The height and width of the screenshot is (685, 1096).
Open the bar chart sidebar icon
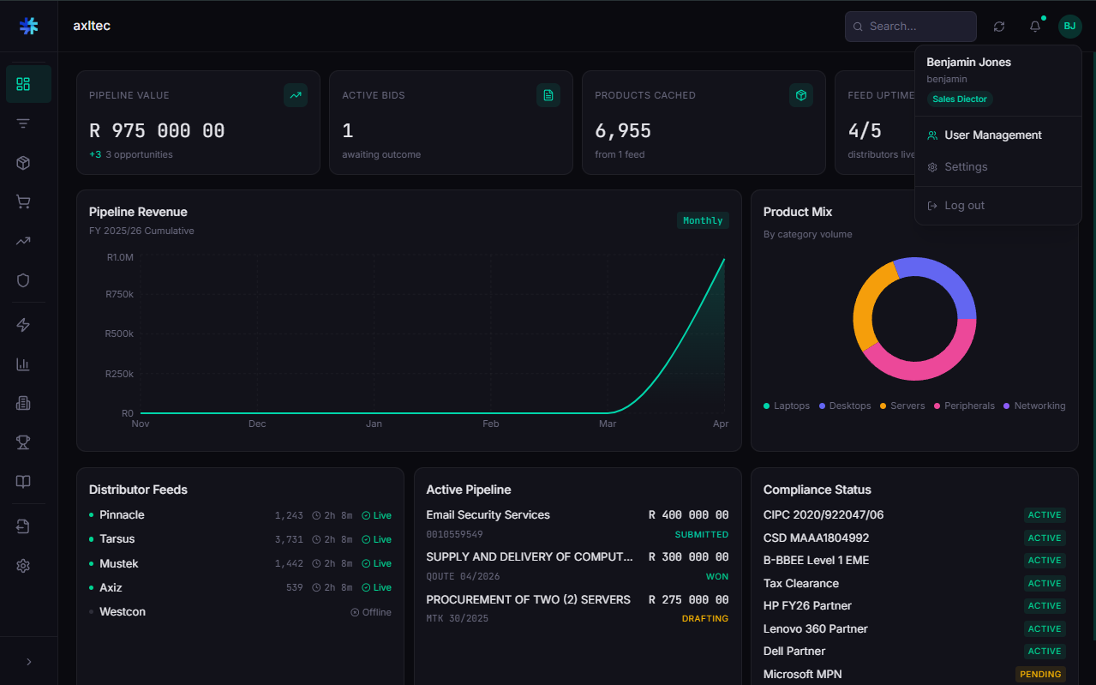[23, 364]
